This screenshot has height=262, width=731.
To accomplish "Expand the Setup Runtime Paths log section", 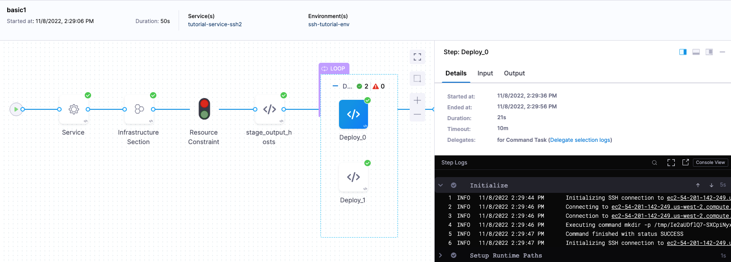I will [x=441, y=256].
